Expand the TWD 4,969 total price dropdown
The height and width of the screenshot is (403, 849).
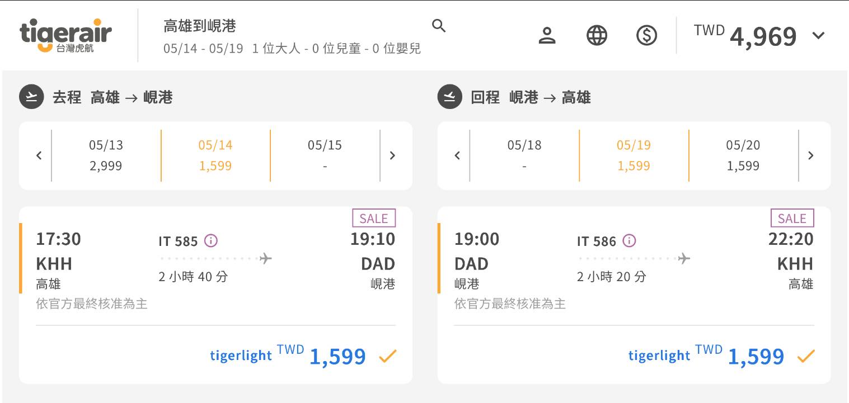coord(818,36)
